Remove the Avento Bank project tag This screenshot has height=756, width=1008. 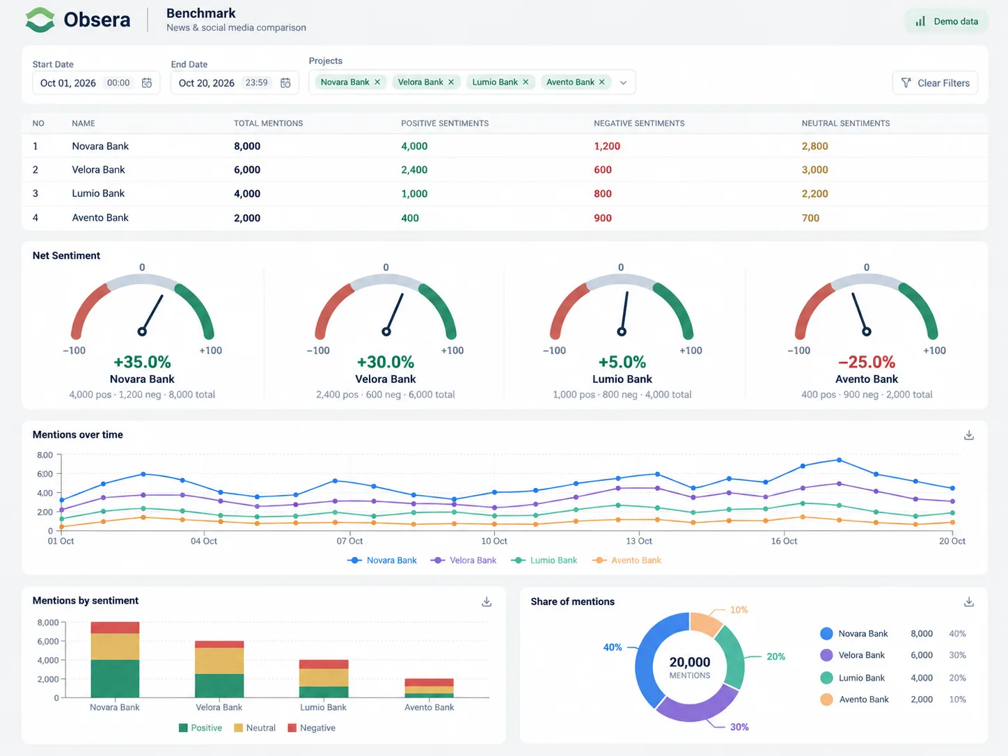[x=602, y=82]
